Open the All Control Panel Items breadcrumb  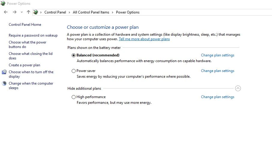(91, 12)
